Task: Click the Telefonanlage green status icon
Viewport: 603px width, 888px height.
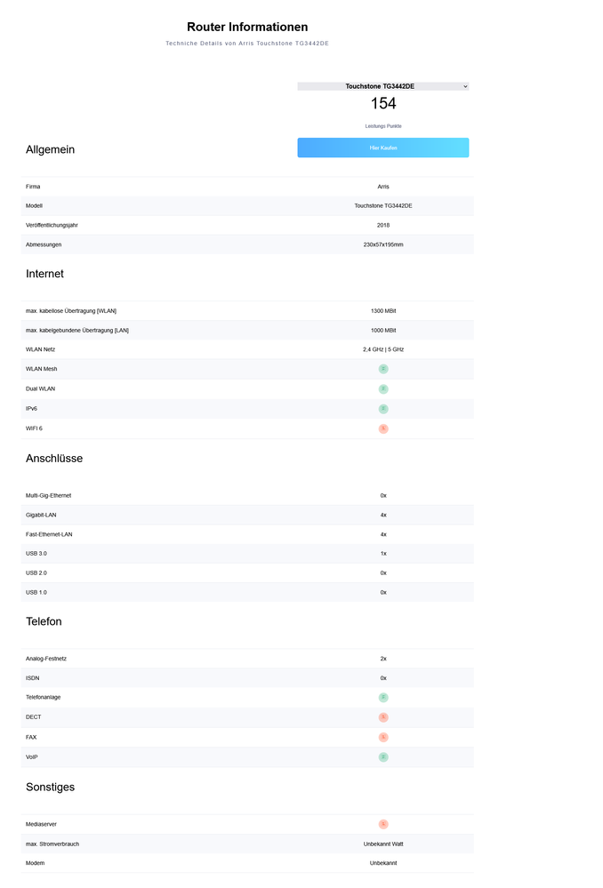Action: coord(383,697)
